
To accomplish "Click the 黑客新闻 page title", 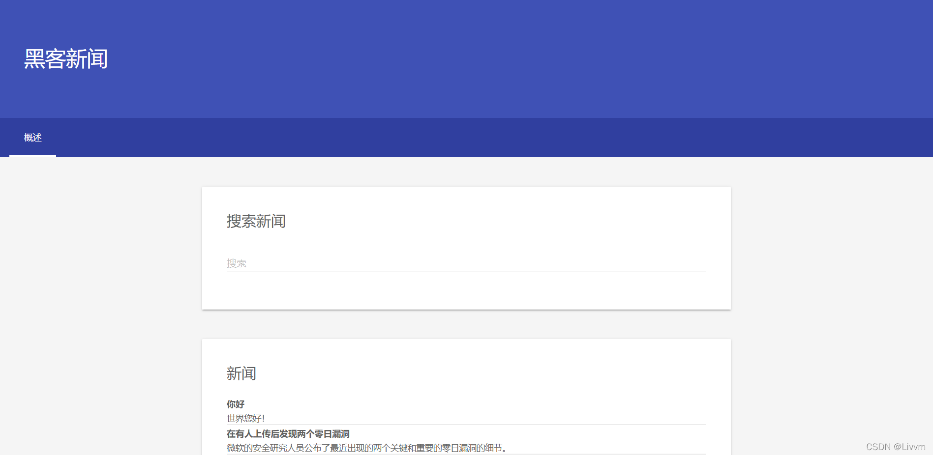I will tap(65, 59).
